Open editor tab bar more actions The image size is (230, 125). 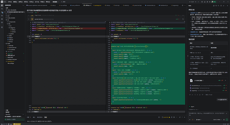pyautogui.click(x=185, y=5)
